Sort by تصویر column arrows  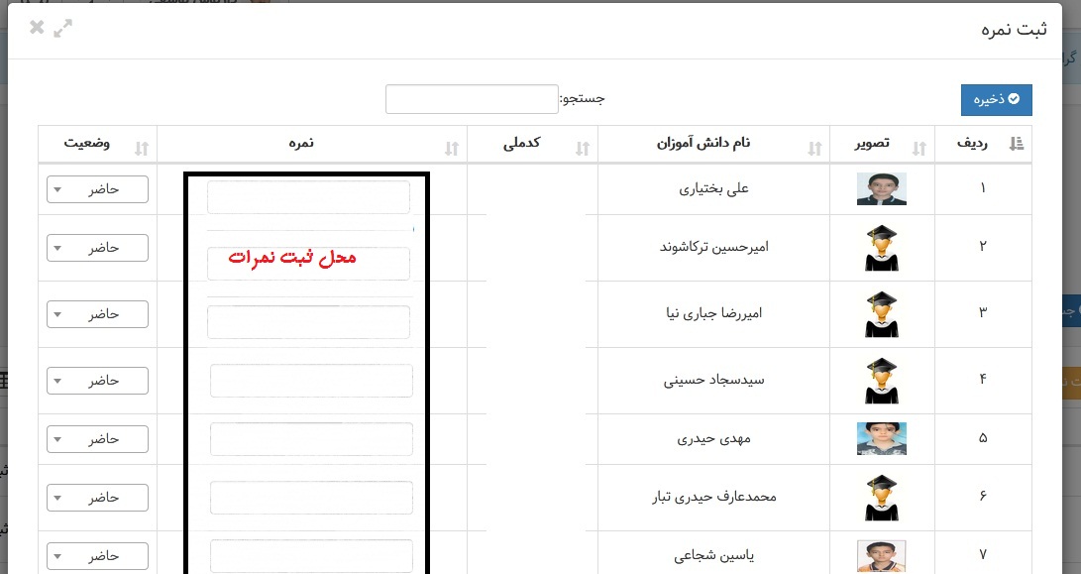point(919,148)
